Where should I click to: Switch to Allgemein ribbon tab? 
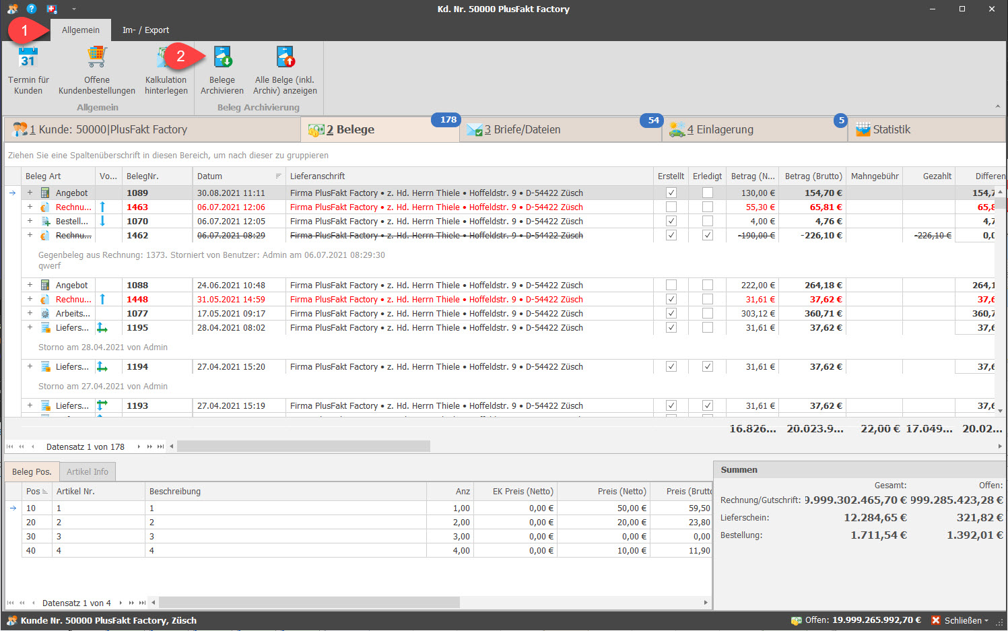click(81, 30)
